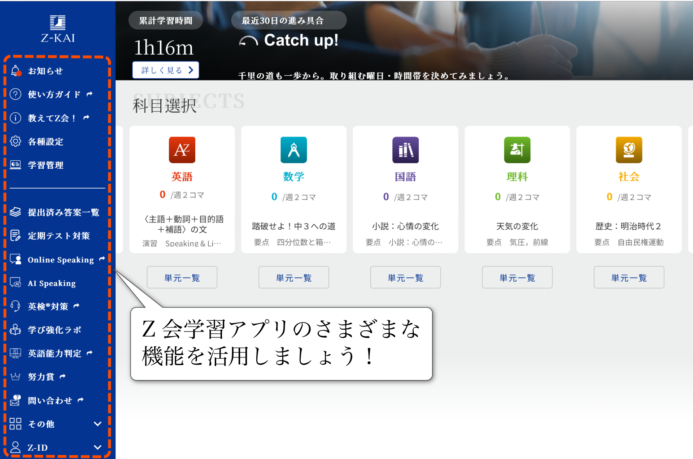This screenshot has width=693, height=459.
Task: Click the その他 grid icon
Action: 16,424
